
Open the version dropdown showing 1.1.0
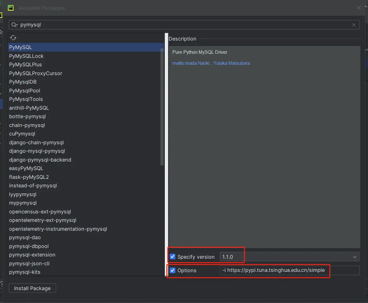(290, 257)
